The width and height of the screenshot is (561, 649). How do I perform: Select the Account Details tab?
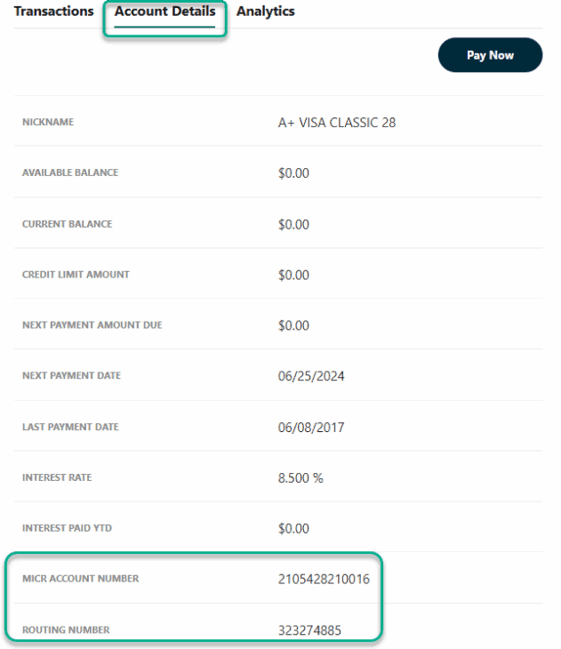[x=164, y=12]
